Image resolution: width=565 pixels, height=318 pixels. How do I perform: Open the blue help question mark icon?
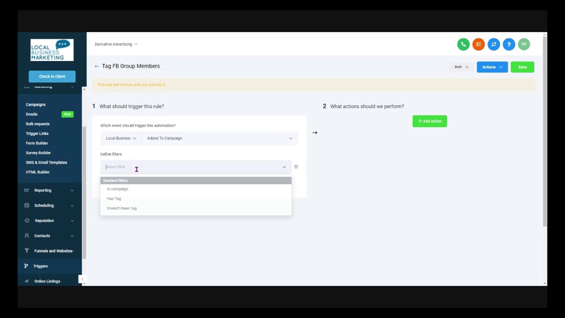[509, 44]
